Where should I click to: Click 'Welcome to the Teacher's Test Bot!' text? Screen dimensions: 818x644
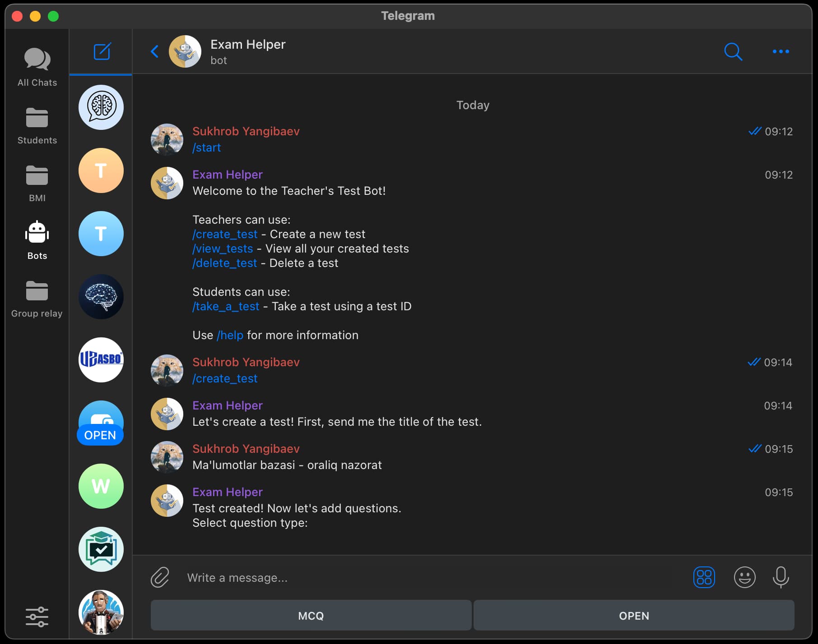[289, 191]
